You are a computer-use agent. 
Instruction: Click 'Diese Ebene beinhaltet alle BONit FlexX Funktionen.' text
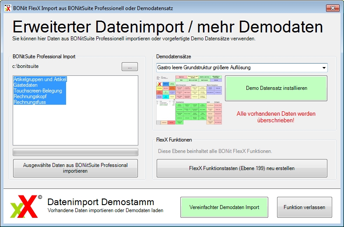(x=215, y=151)
